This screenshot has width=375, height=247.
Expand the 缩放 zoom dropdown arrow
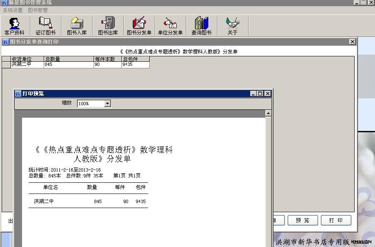click(x=108, y=103)
